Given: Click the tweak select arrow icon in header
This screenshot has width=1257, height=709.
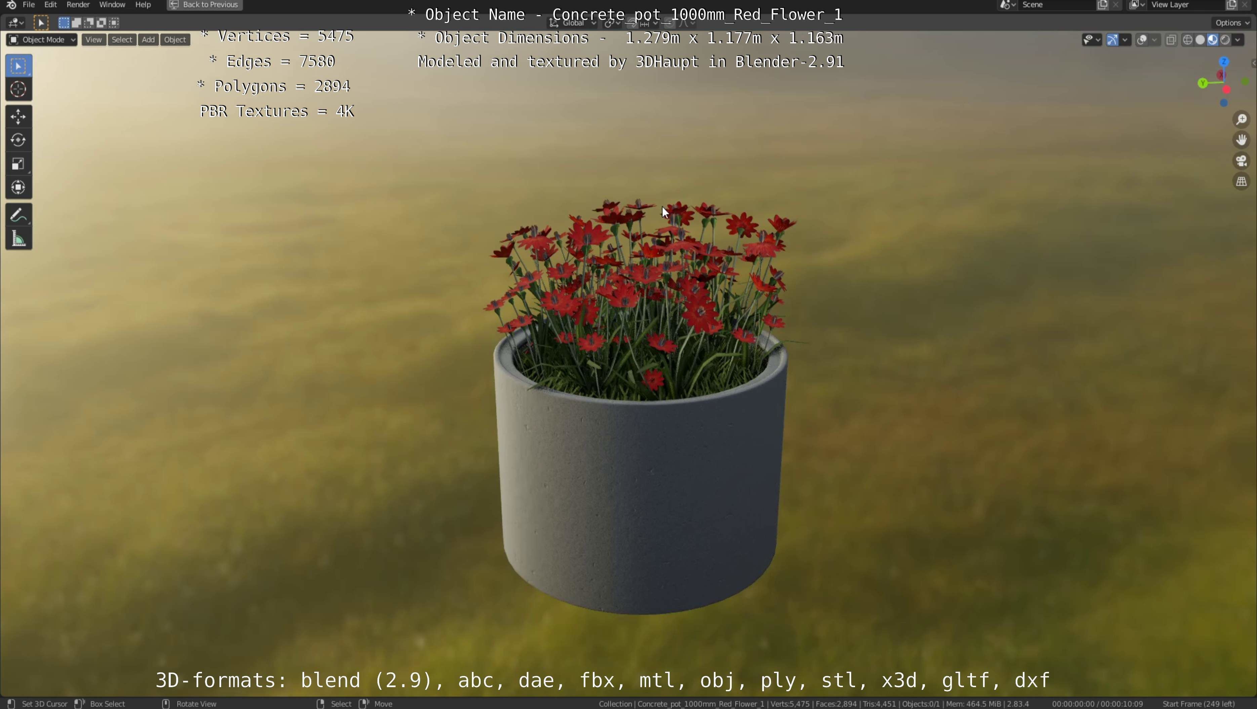Looking at the screenshot, I should (41, 23).
